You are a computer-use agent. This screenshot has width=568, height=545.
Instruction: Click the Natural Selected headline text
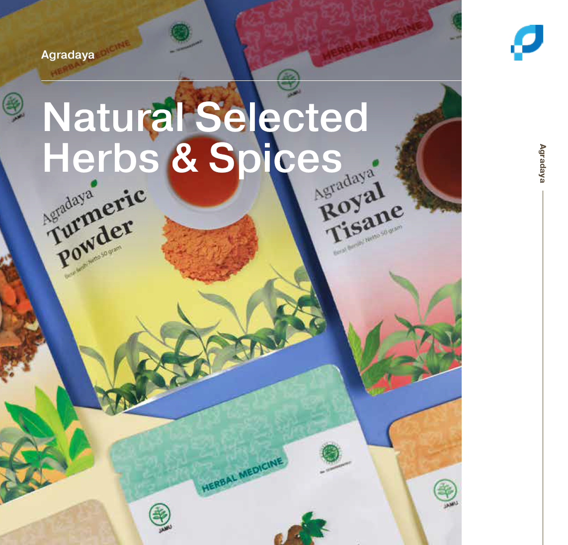pos(205,117)
